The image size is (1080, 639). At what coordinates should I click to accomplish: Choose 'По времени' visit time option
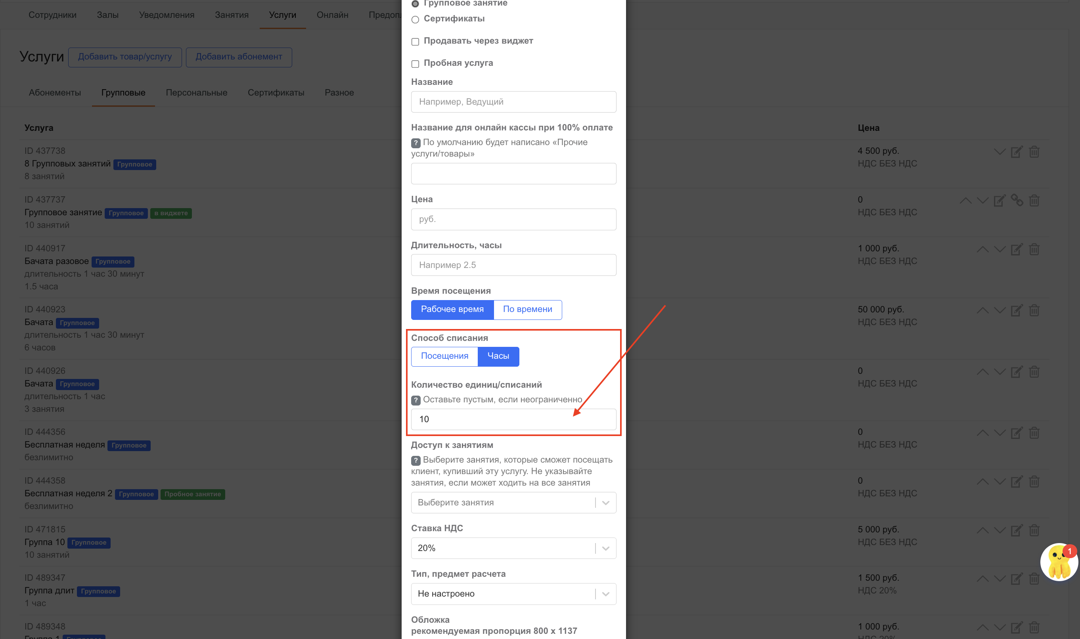(527, 309)
